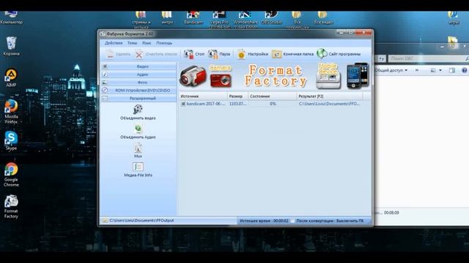Sort by the Состояние column header

click(x=272, y=96)
